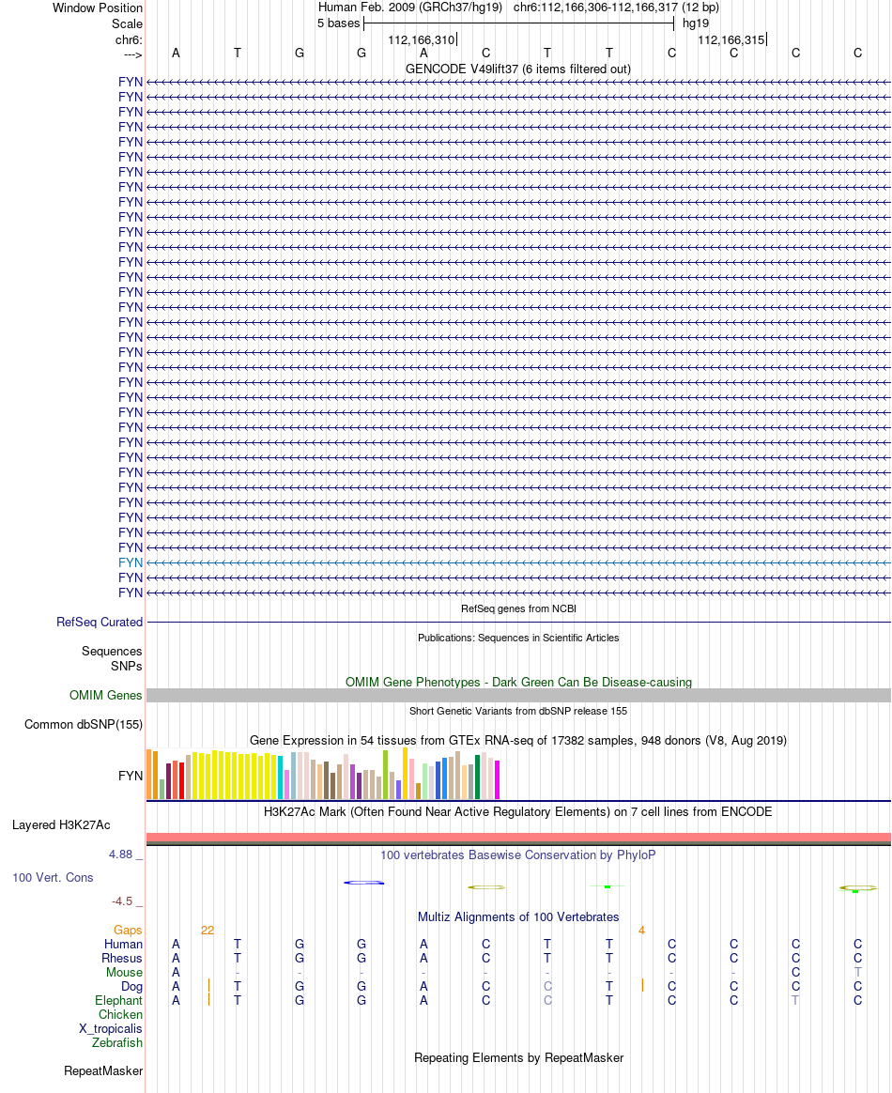Click the Sequences SNPs track label

(x=112, y=658)
